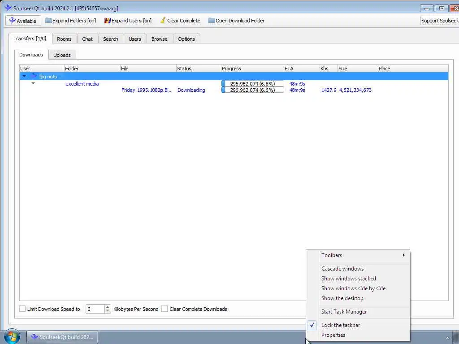459x344 pixels.
Task: Click the Expand Folders folder icon
Action: 48,21
